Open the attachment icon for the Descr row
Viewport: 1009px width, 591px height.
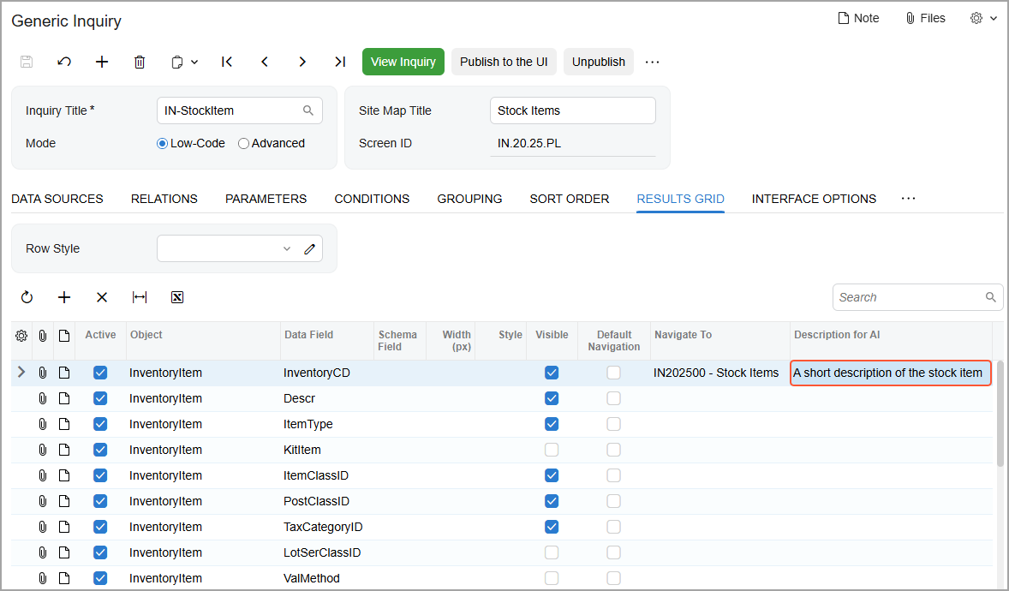point(43,398)
